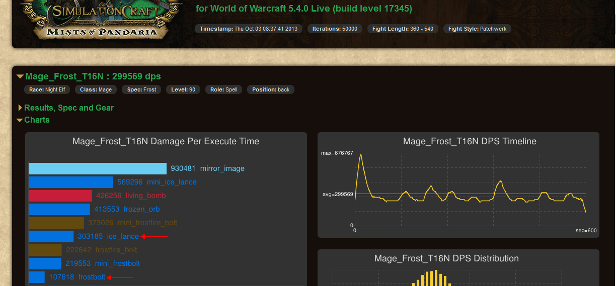Image resolution: width=616 pixels, height=286 pixels.
Task: Click the 569296 mini_ice_lance label
Action: coord(157,182)
